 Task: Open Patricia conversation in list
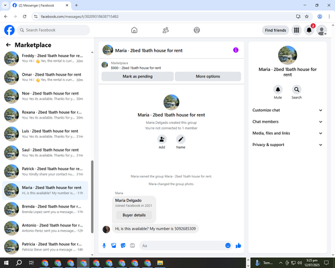click(46, 247)
